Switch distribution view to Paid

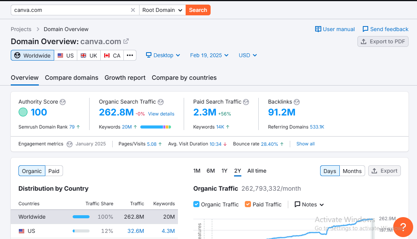pyautogui.click(x=54, y=171)
